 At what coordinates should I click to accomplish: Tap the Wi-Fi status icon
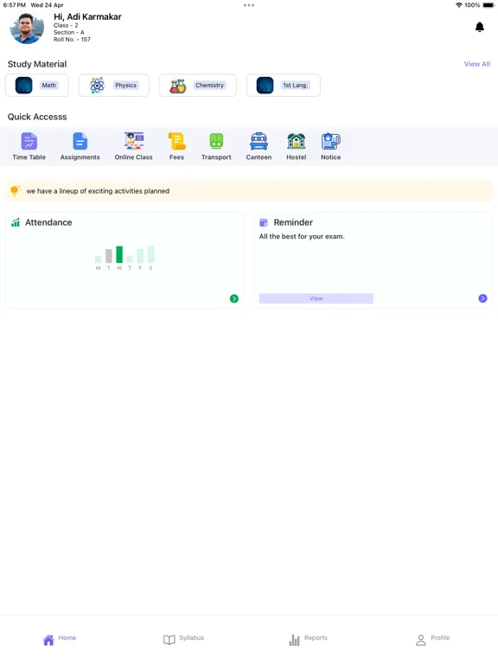tap(459, 5)
